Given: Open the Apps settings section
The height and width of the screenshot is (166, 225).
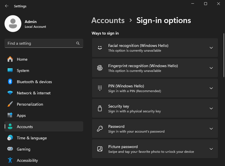Looking at the screenshot, I should [x=44, y=115].
